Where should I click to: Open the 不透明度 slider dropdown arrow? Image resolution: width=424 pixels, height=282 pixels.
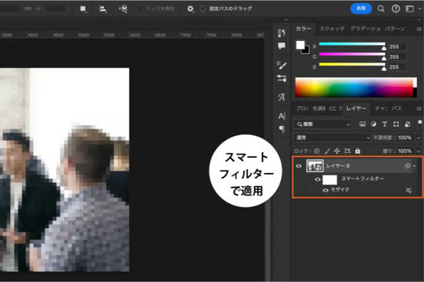tap(419, 138)
